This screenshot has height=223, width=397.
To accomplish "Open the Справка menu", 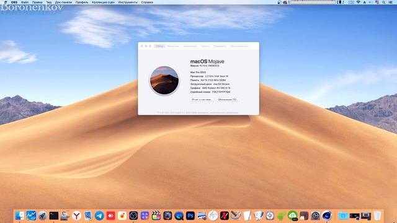I will (147, 2).
